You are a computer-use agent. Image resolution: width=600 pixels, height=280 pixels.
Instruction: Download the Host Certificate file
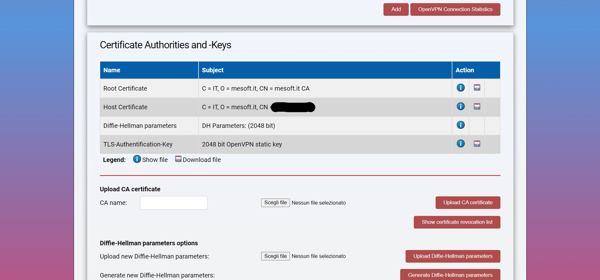point(477,106)
